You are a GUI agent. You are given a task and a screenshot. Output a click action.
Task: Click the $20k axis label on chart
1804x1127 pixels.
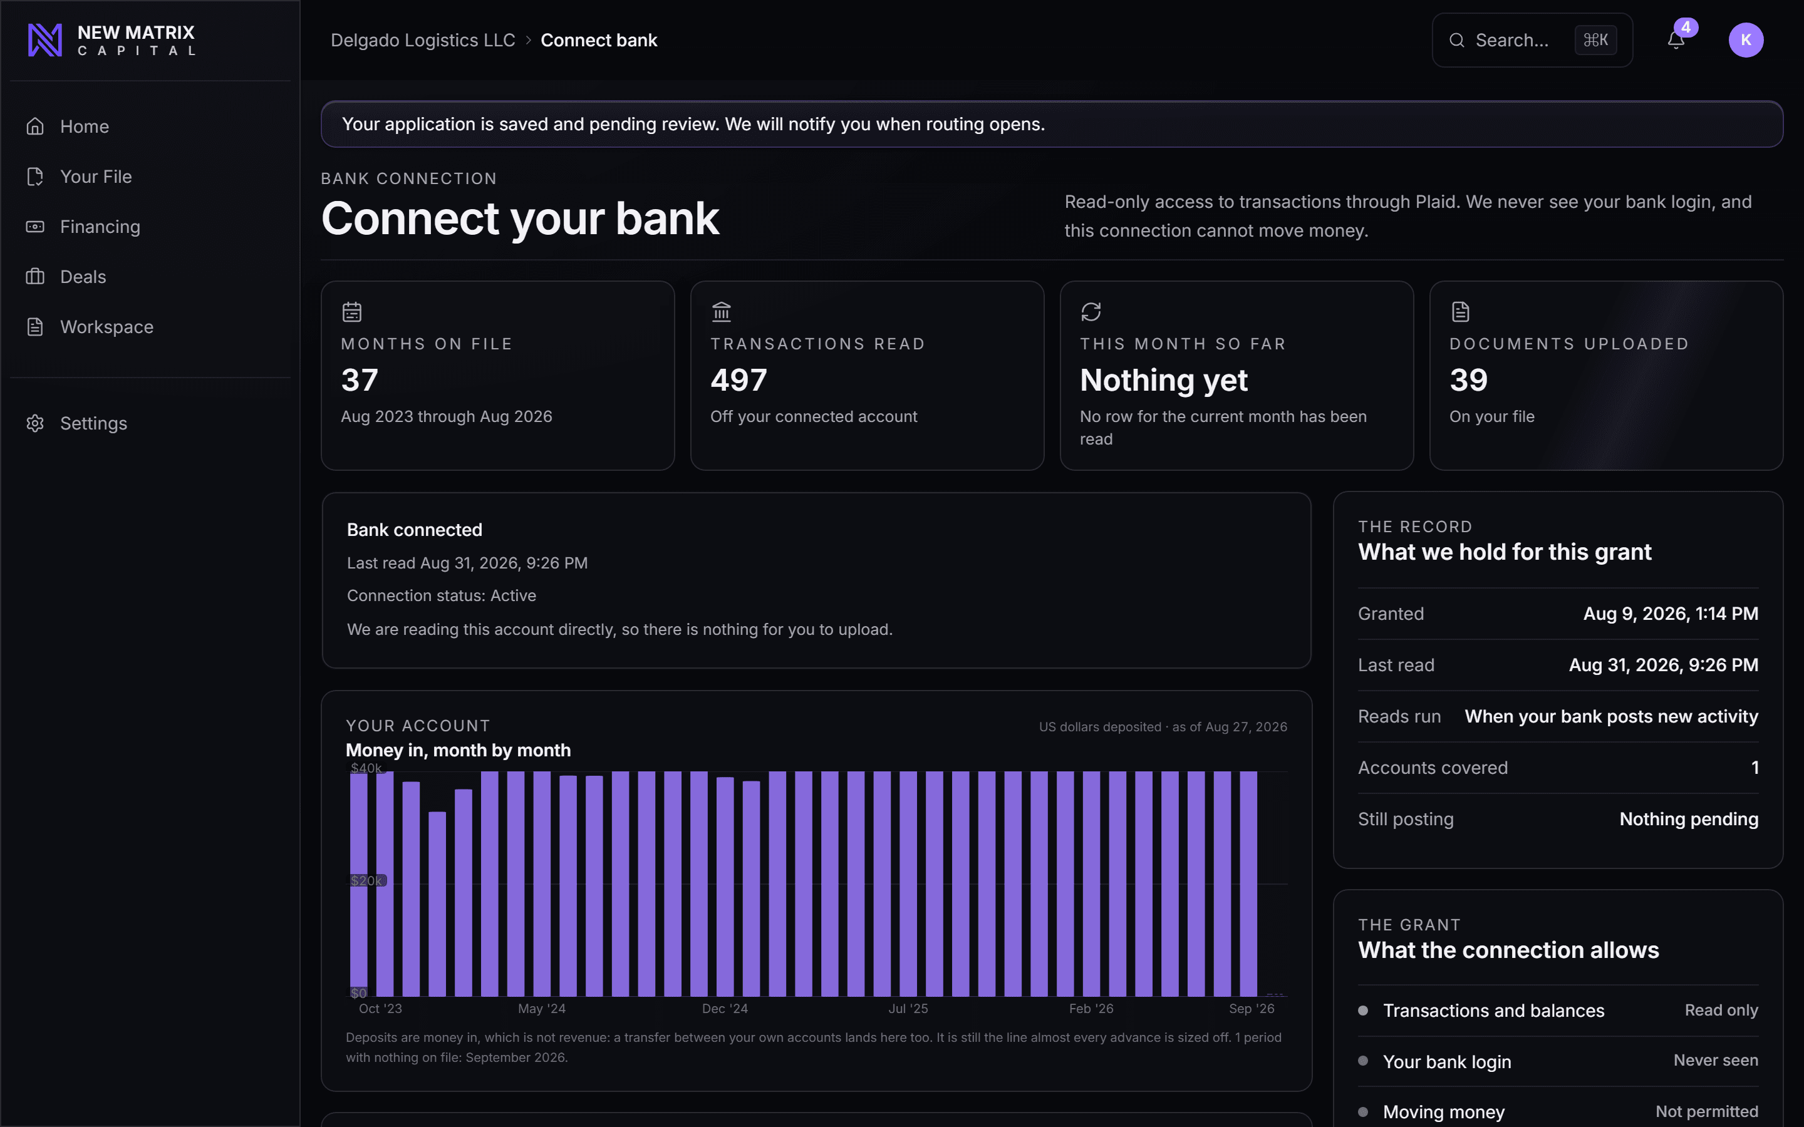[367, 880]
